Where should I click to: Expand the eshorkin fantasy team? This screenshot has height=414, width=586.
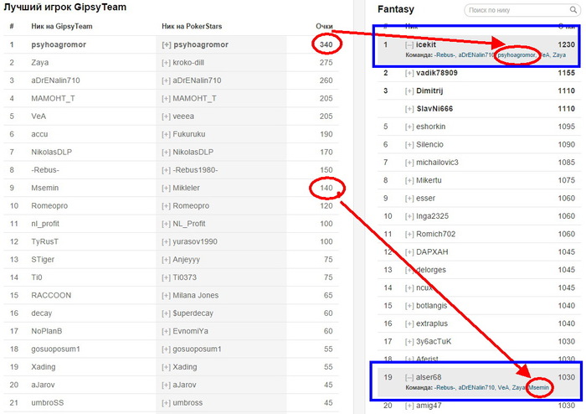coord(409,127)
